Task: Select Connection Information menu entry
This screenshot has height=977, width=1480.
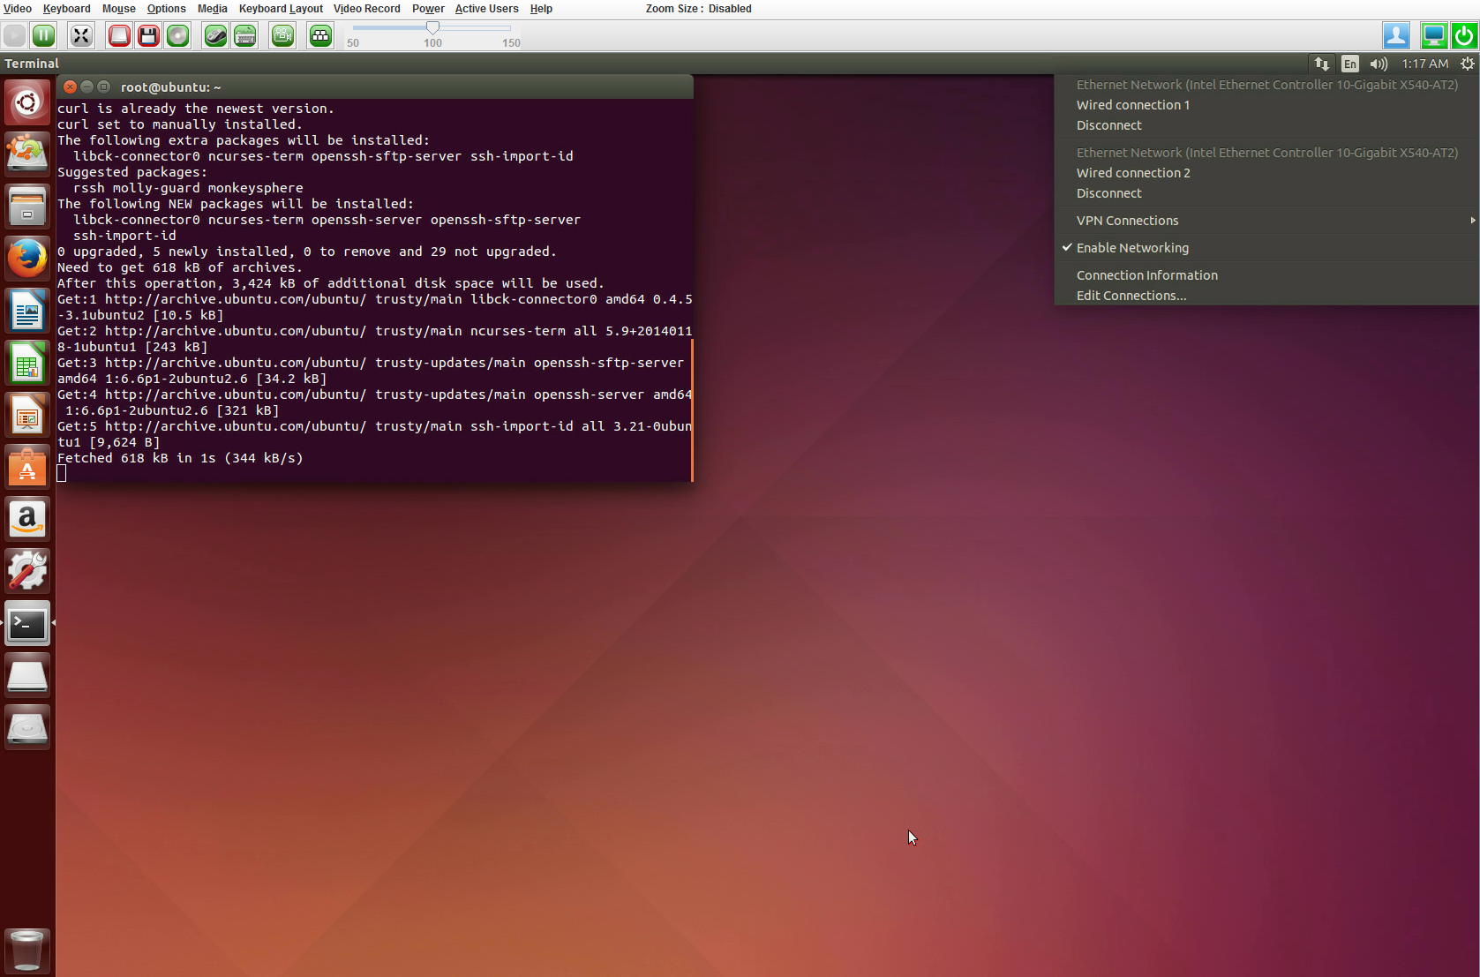Action: [x=1146, y=275]
